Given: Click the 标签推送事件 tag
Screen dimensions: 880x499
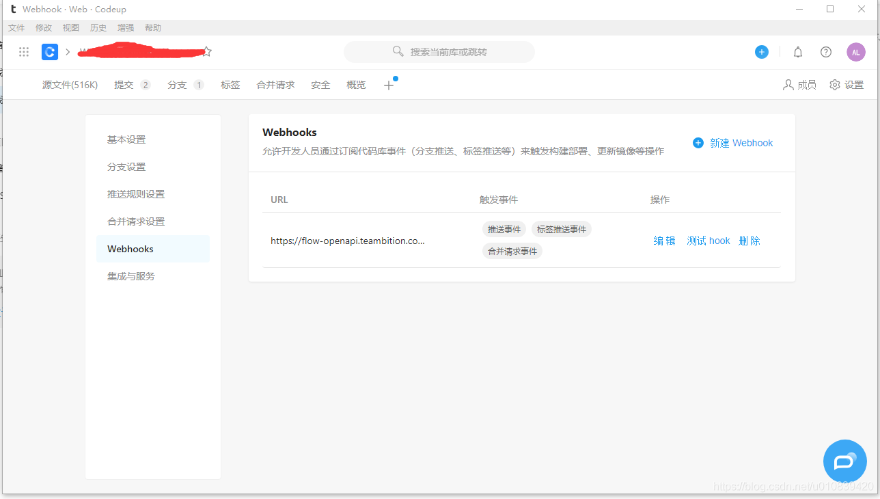Looking at the screenshot, I should [x=562, y=229].
